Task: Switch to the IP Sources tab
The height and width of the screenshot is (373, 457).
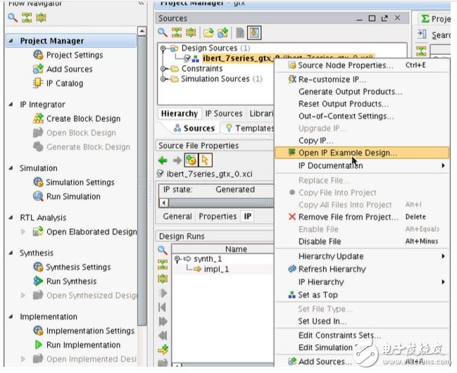Action: tap(223, 113)
